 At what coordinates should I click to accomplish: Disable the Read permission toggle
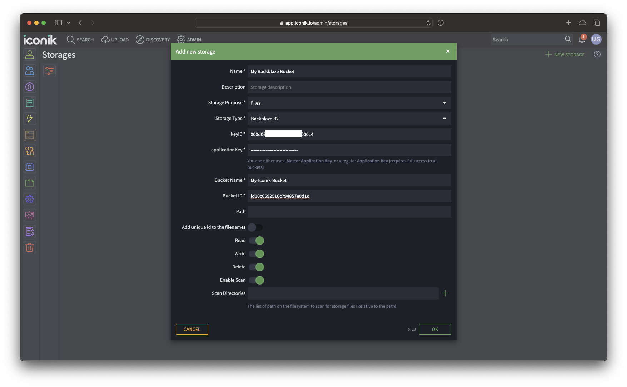click(x=256, y=241)
